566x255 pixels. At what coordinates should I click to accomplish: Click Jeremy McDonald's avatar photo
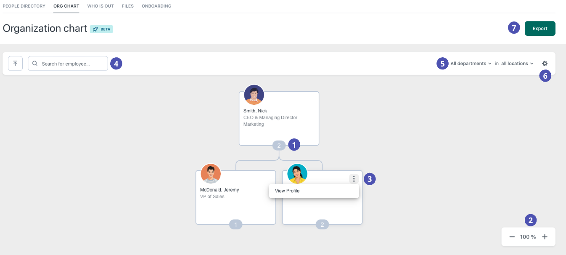[210, 173]
